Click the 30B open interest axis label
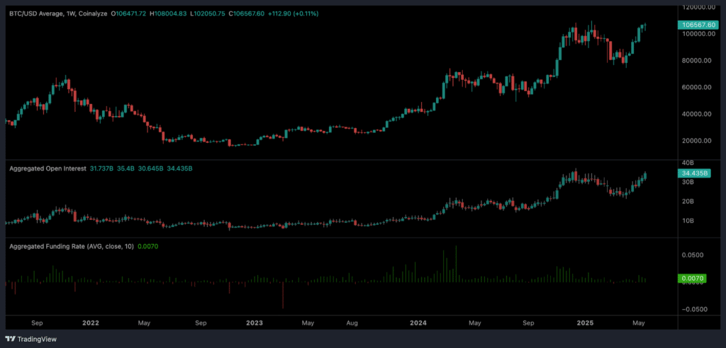Viewport: 726px width, 348px height. [x=688, y=182]
